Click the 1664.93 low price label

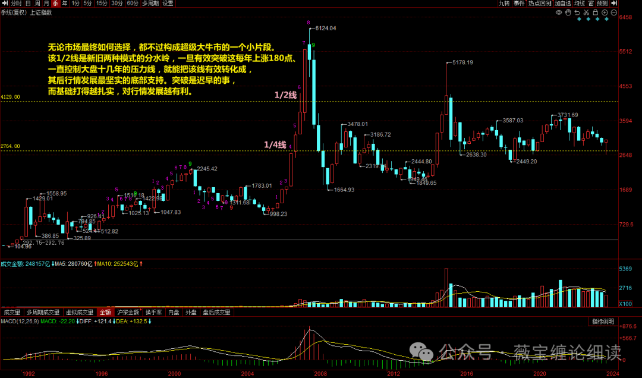pos(344,190)
